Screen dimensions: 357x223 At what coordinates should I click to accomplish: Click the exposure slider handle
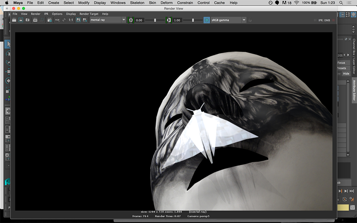[155, 20]
